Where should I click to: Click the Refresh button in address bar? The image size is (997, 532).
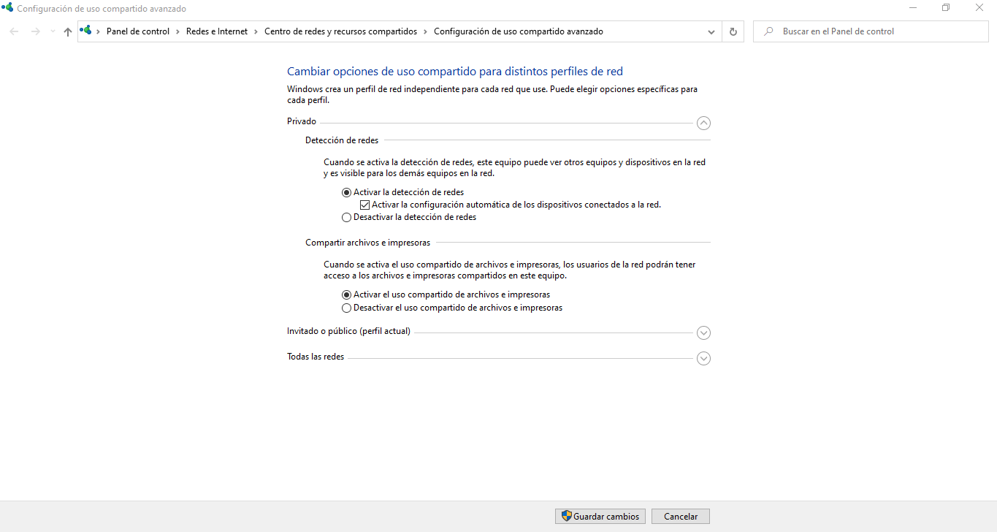(x=733, y=31)
